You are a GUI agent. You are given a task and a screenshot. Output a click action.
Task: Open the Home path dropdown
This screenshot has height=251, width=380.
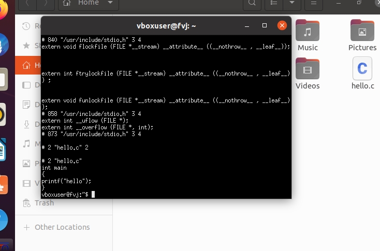click(110, 3)
